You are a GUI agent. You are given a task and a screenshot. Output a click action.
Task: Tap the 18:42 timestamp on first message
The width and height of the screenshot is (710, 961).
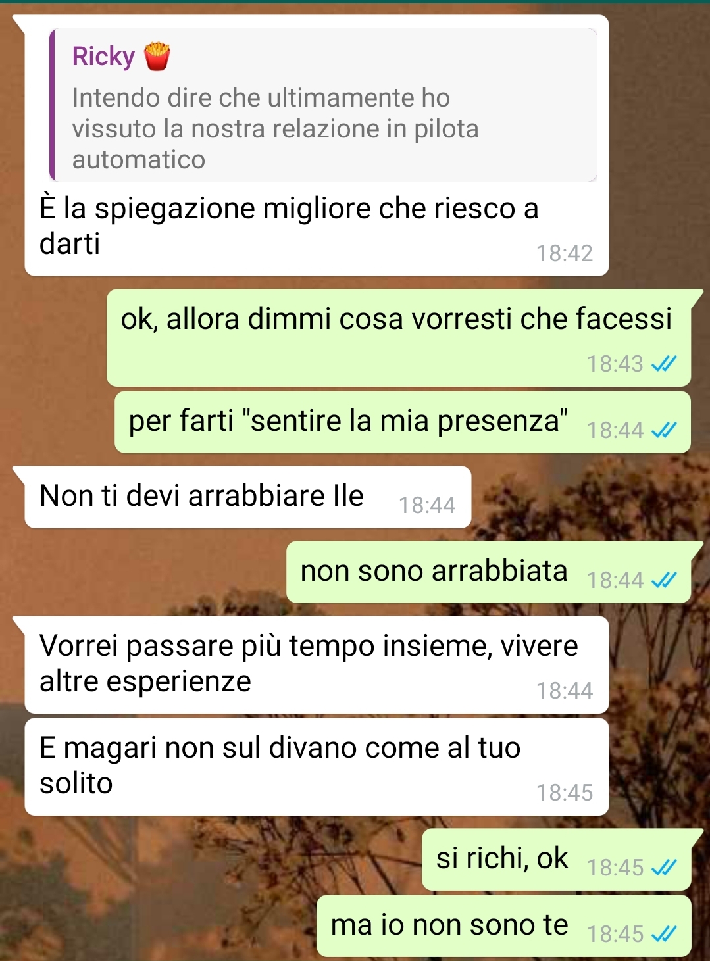click(564, 253)
